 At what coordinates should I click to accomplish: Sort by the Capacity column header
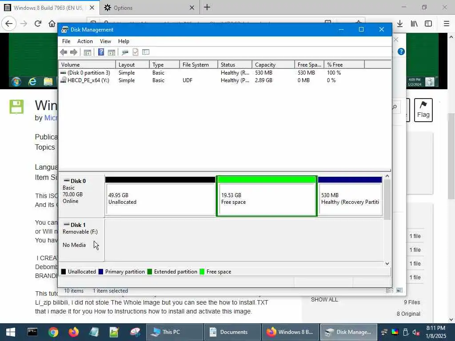273,65
